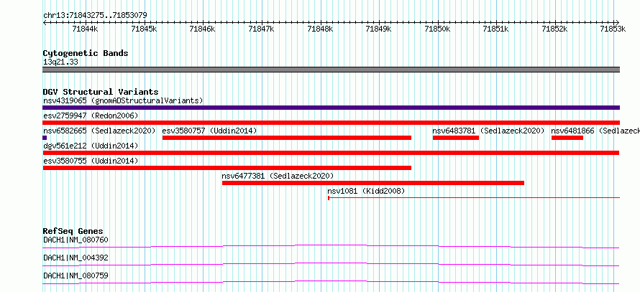The height and width of the screenshot is (292, 640).
Task: Open the nsv1081 (Kidd2008) label
Action: [366, 191]
